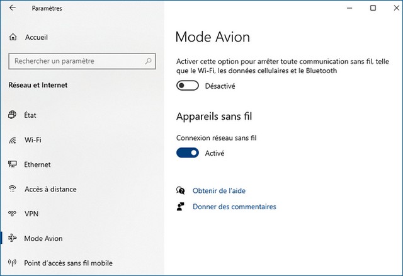This screenshot has width=403, height=276.
Task: Click the mobile hotspot icon
Action: coord(12,263)
